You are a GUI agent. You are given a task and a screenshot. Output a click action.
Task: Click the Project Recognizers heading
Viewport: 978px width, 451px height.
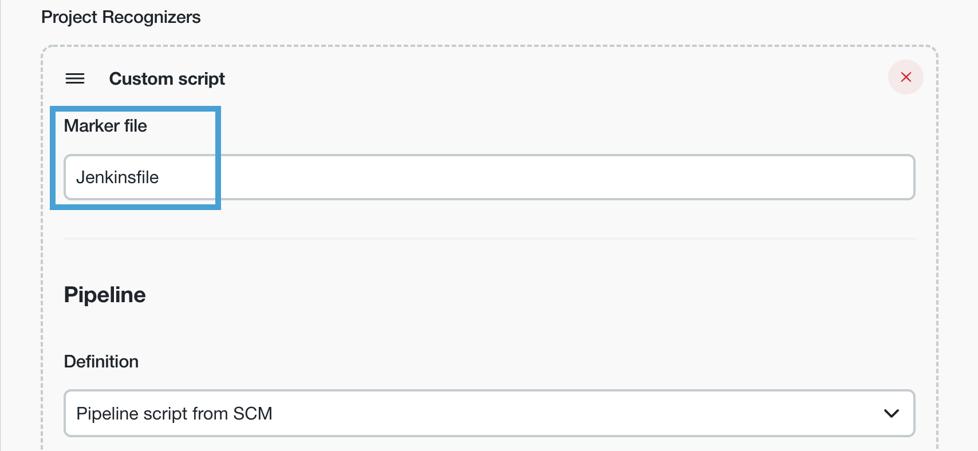[121, 17]
